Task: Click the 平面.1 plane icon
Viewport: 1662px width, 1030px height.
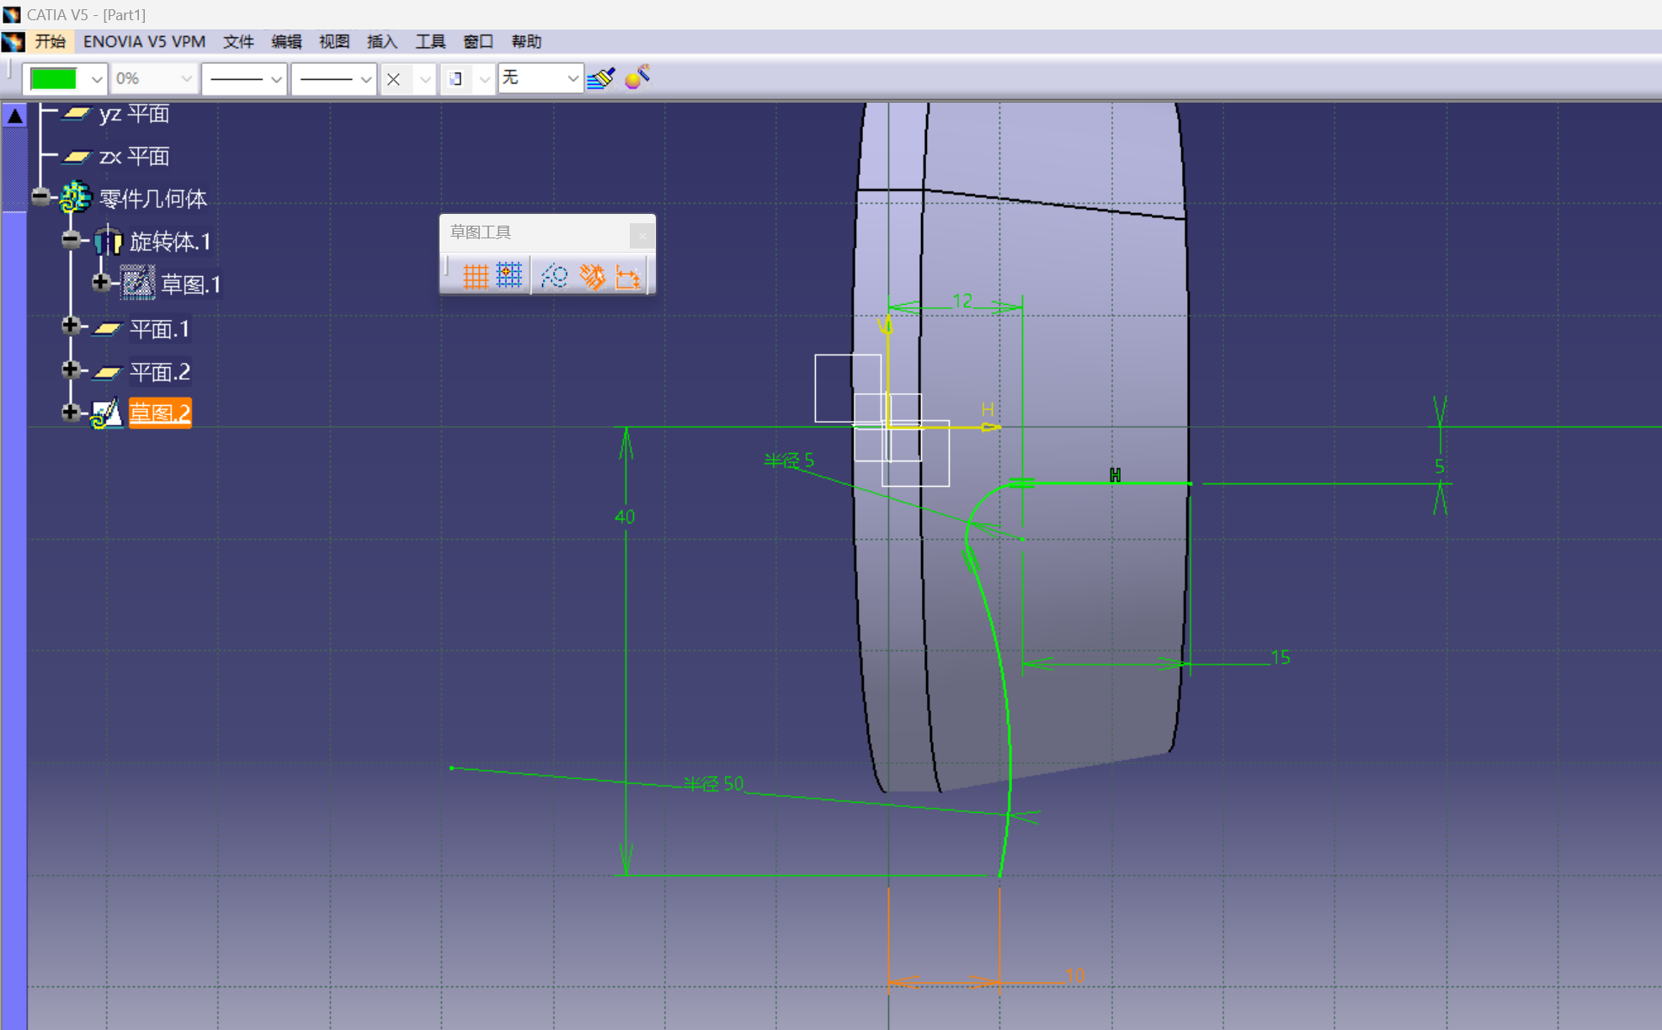Action: point(107,328)
